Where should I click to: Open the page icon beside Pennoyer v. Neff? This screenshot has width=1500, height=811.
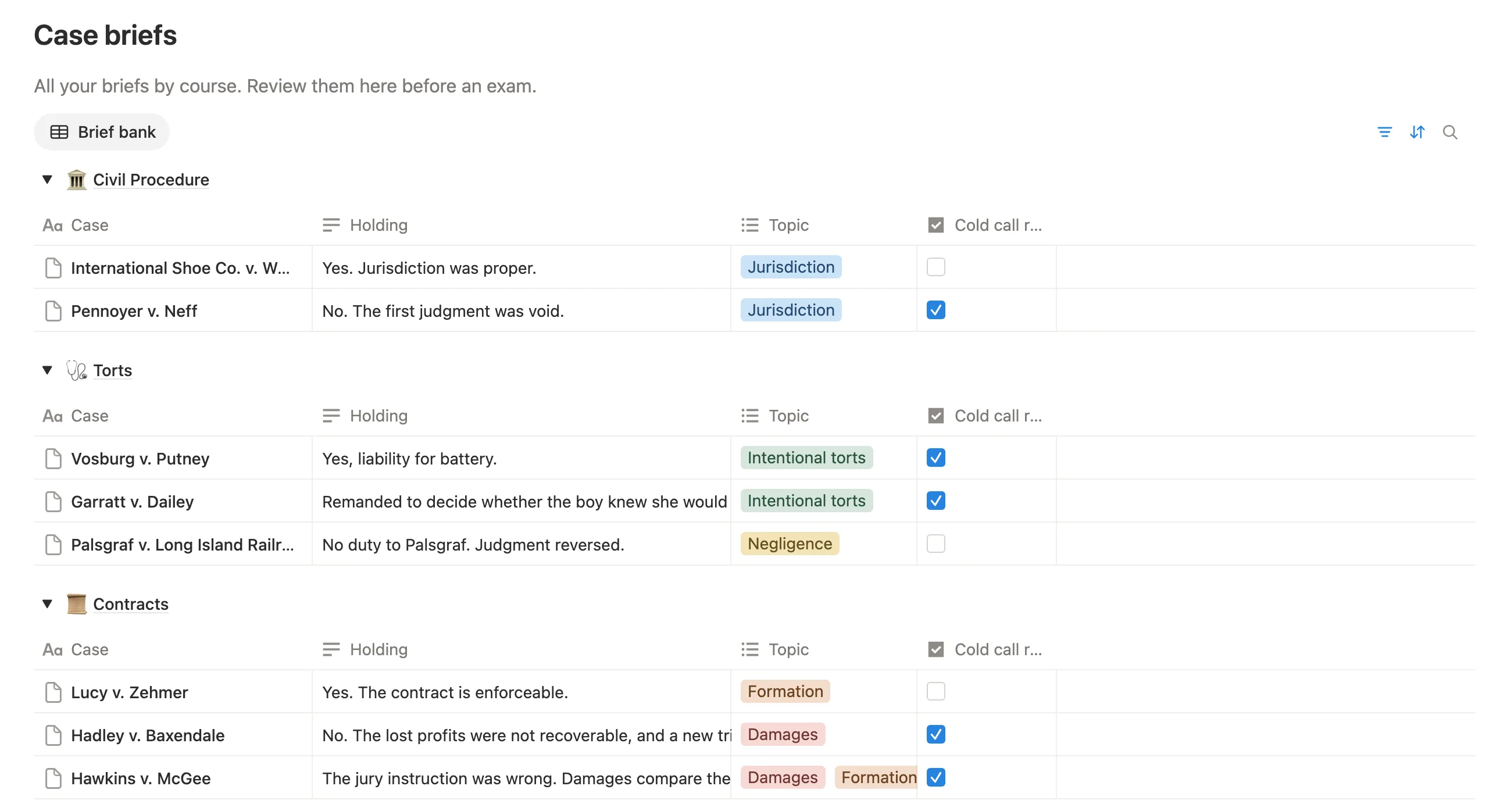pyautogui.click(x=53, y=311)
